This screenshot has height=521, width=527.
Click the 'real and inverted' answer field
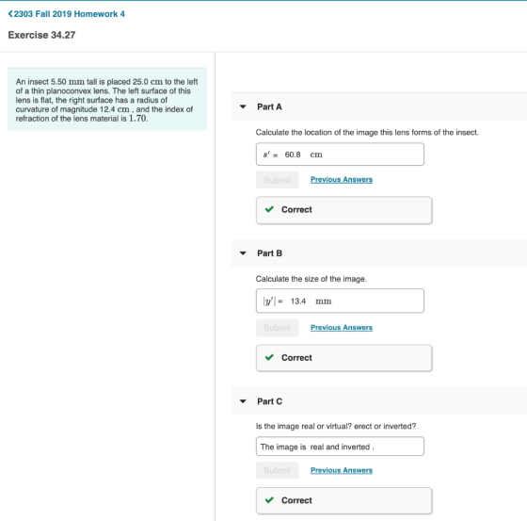[340, 447]
